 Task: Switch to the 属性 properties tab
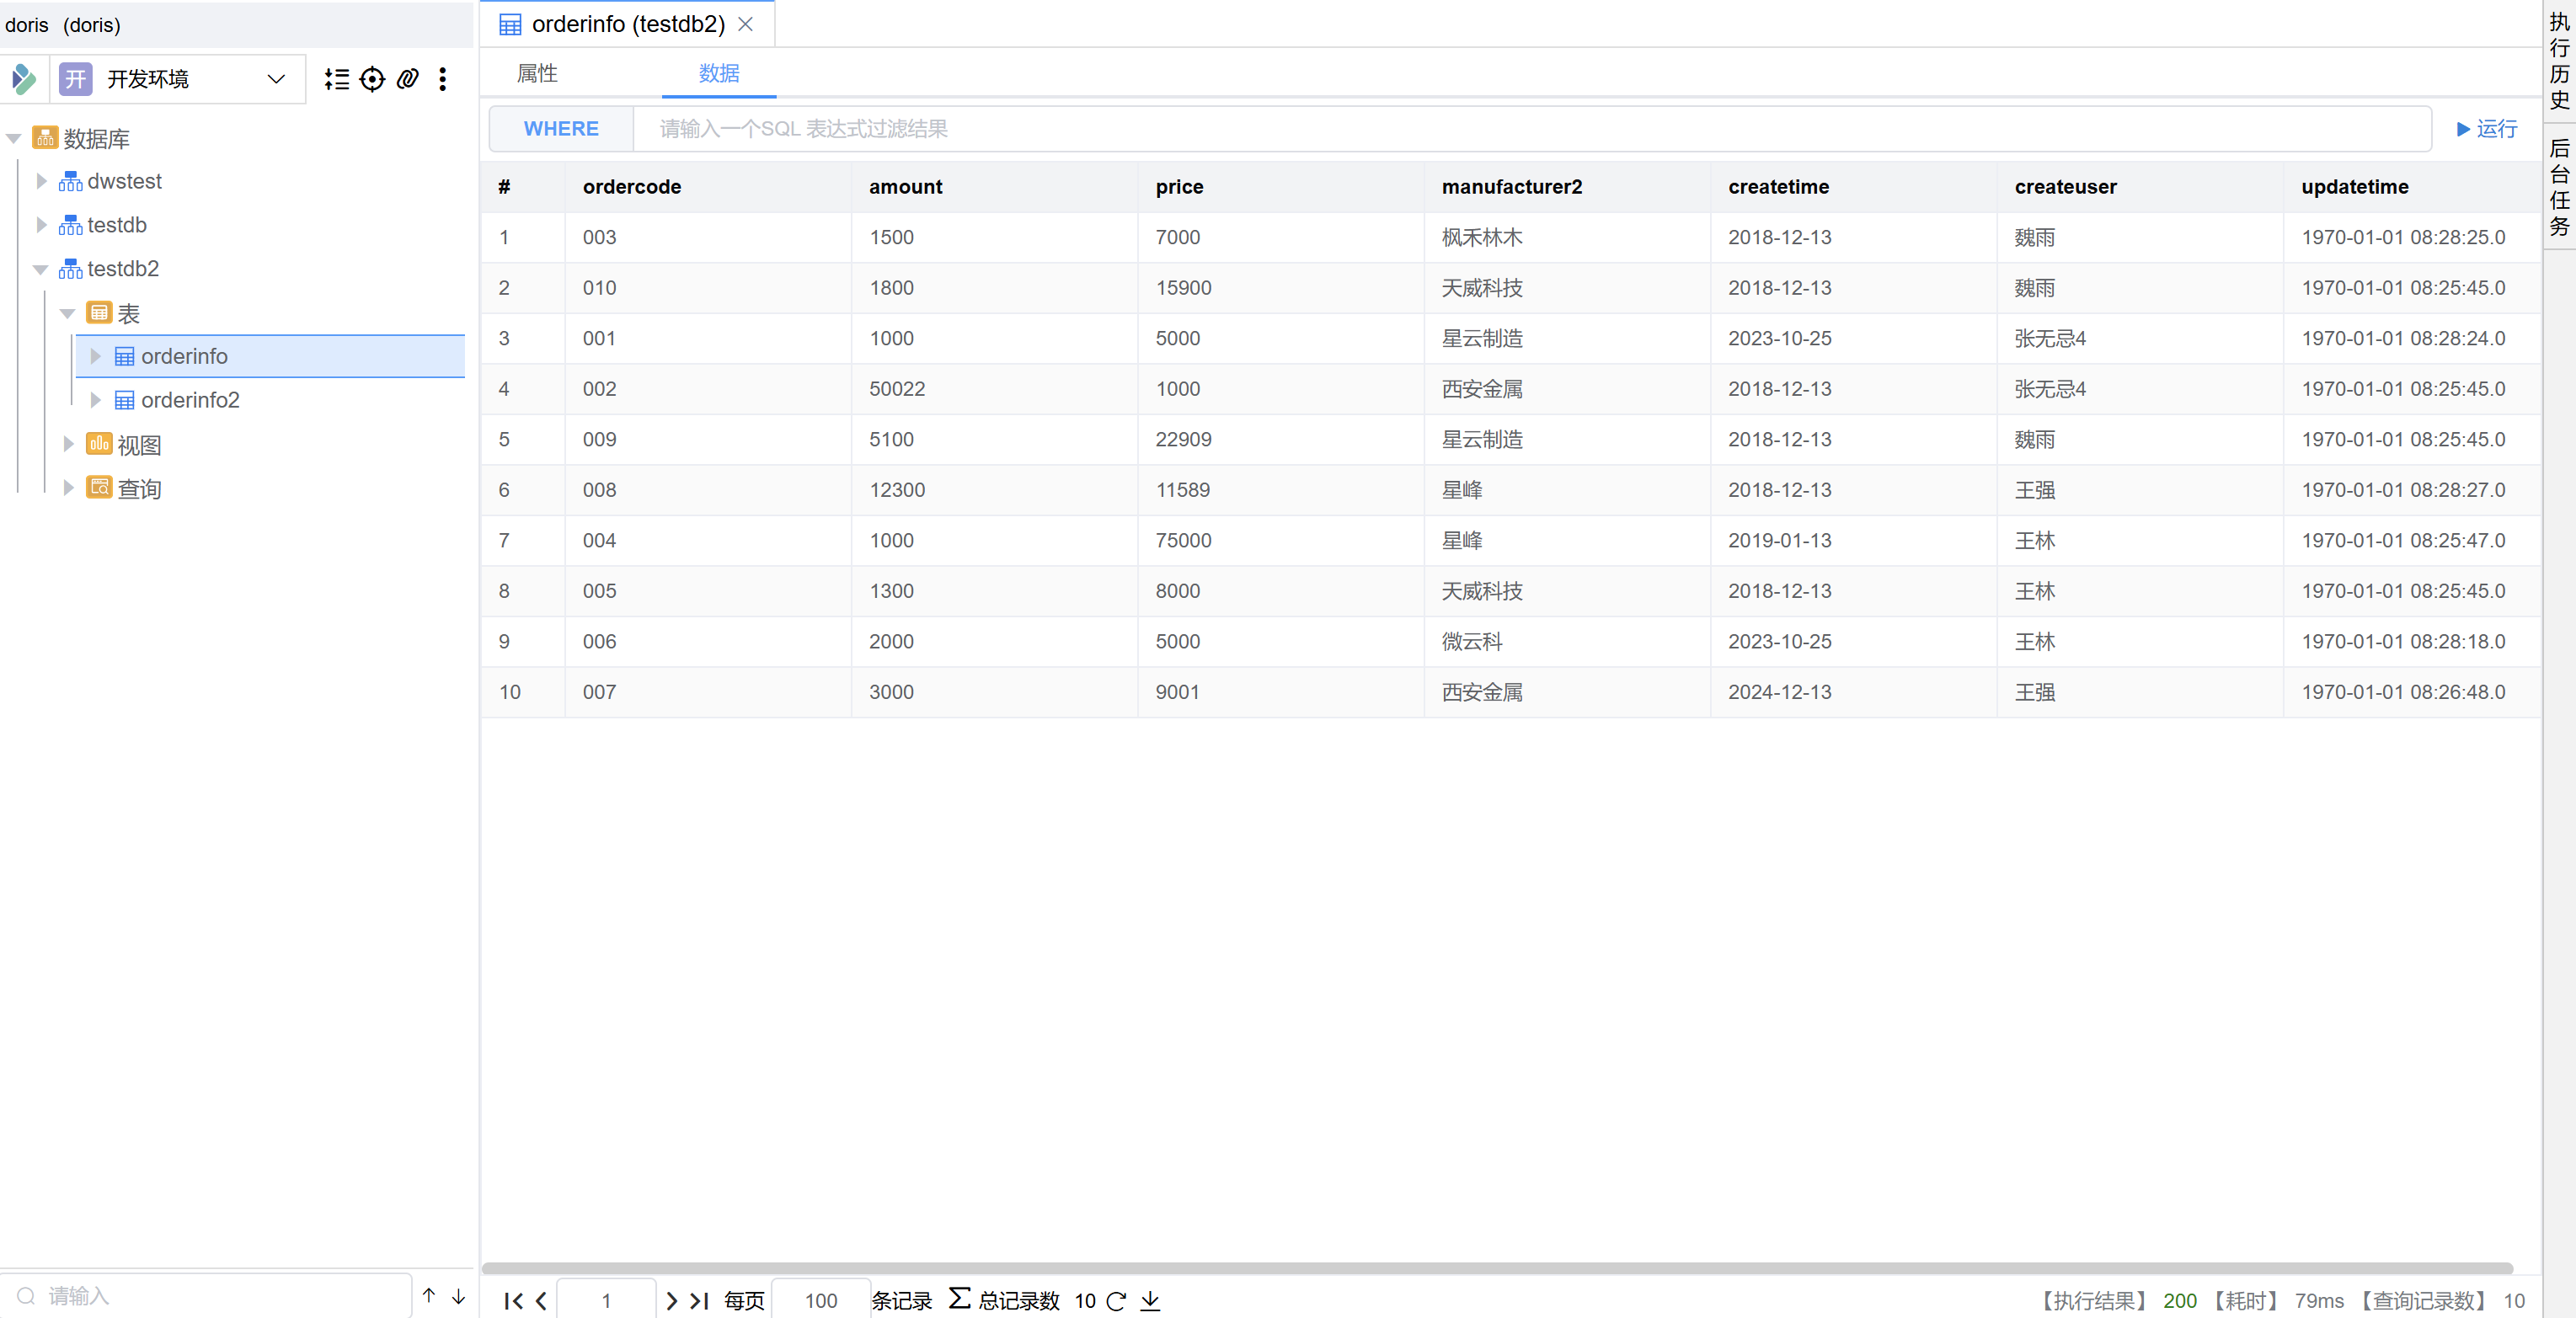[x=537, y=73]
